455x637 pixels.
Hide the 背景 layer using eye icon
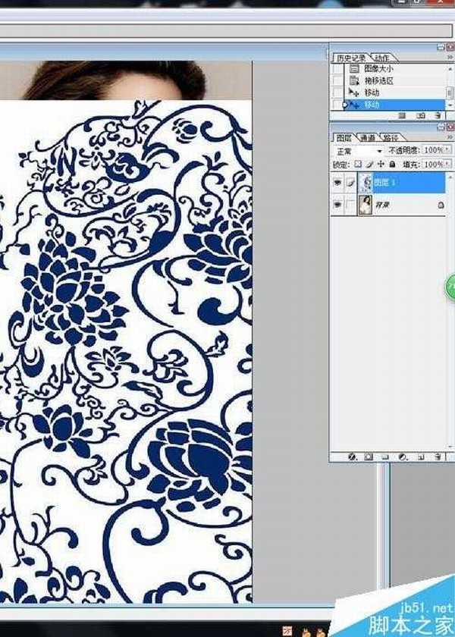[337, 205]
